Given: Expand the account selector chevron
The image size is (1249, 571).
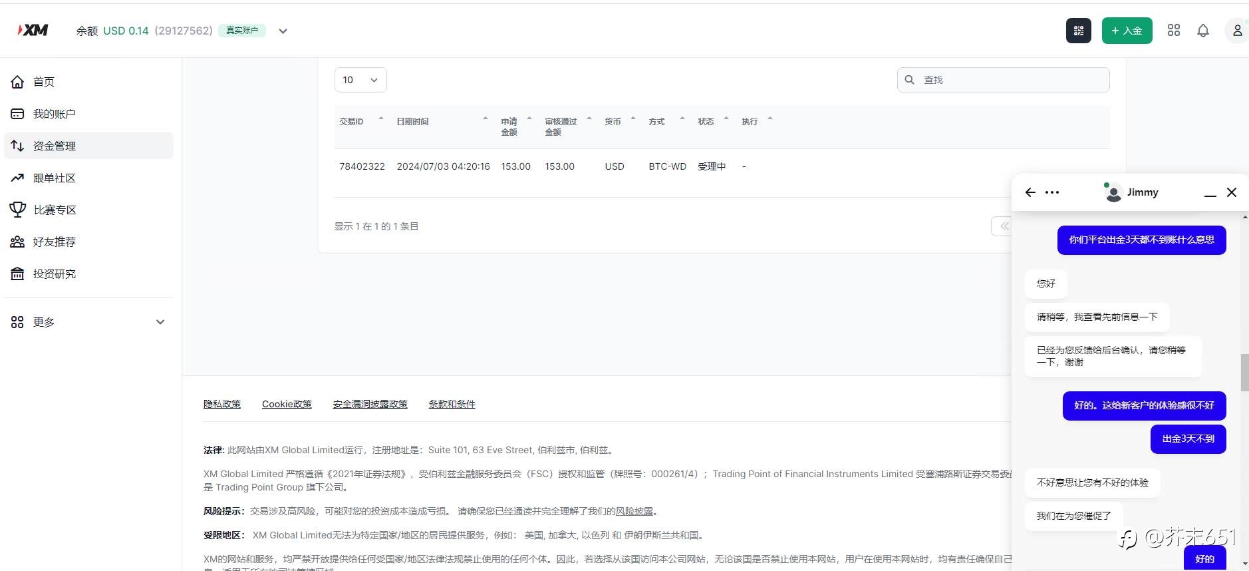Looking at the screenshot, I should click(283, 31).
